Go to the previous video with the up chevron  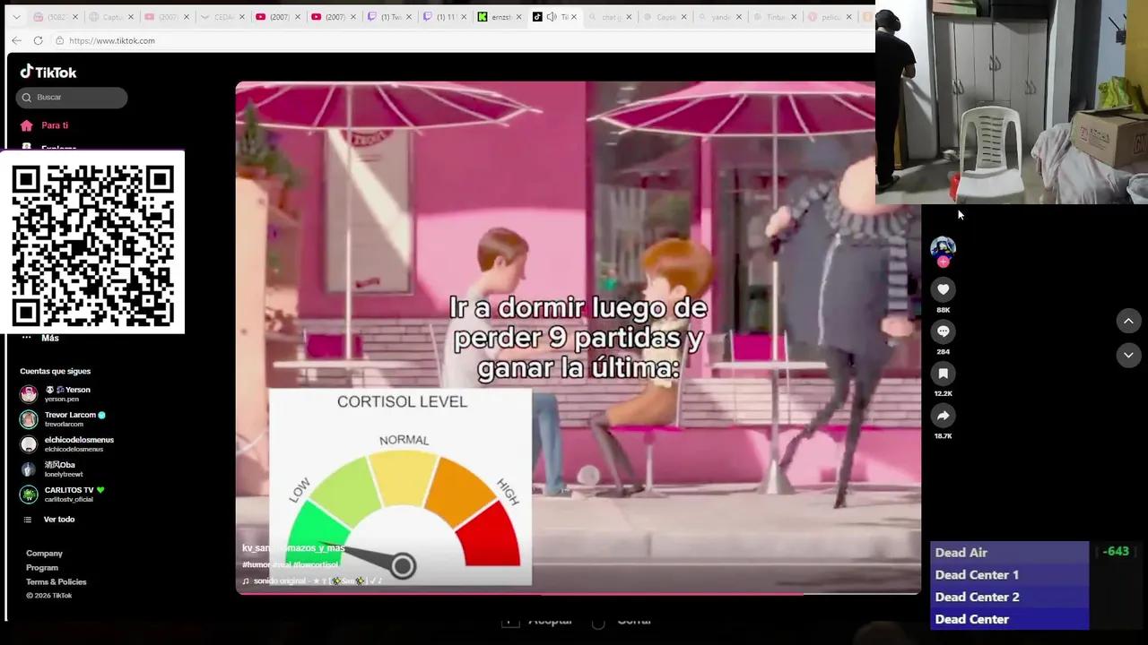[x=1128, y=321]
